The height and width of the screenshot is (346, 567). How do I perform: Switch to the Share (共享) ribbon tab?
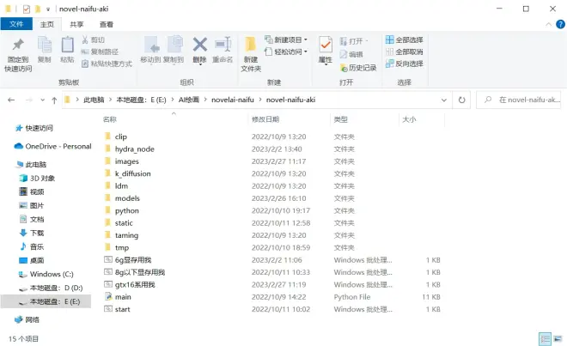click(76, 25)
